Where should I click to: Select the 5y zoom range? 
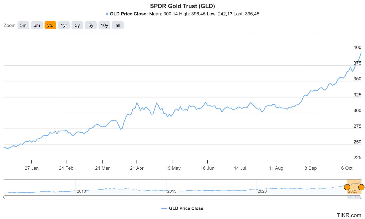[91, 25]
